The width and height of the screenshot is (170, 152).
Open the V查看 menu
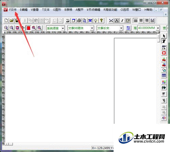pos(35,10)
